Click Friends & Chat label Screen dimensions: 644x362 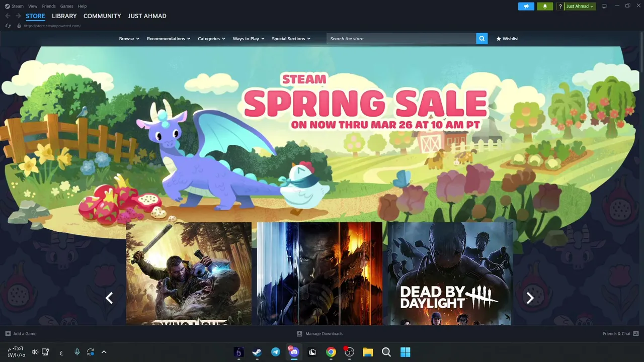coord(617,334)
